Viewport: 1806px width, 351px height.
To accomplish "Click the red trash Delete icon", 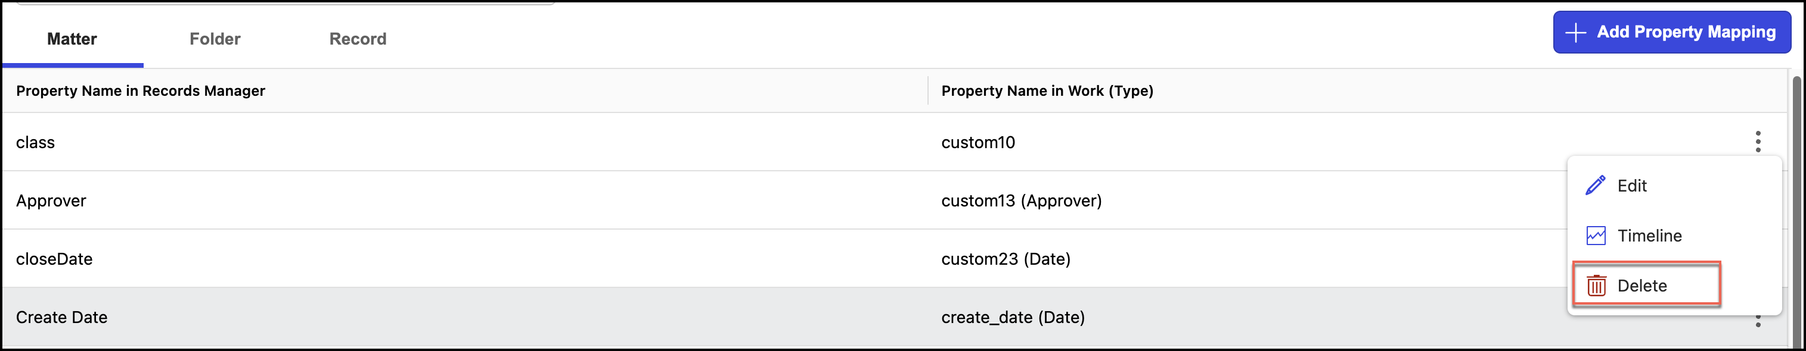I will (1596, 286).
